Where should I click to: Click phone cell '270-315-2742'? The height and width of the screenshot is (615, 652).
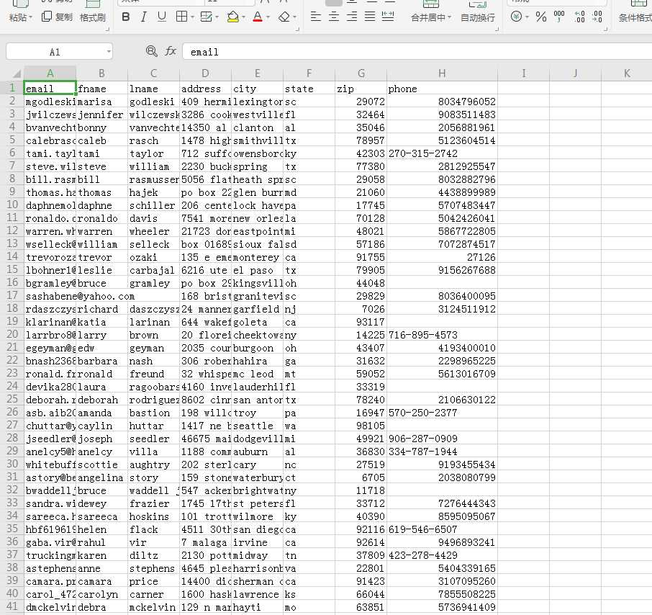tap(442, 153)
